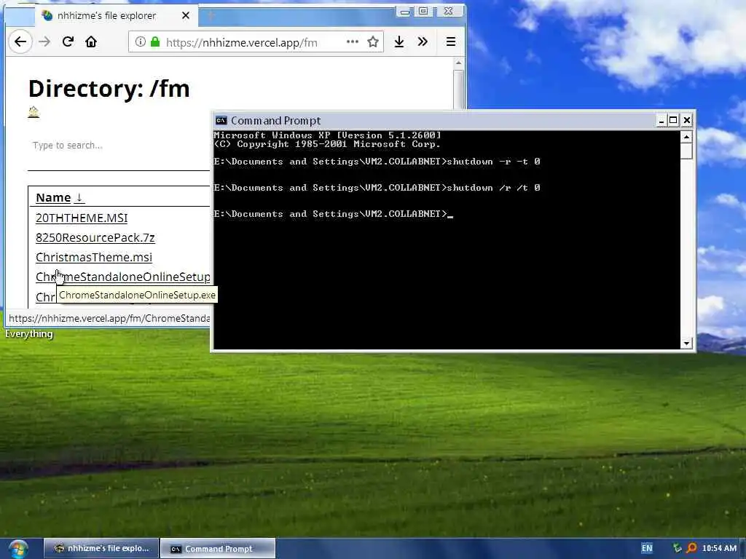Screen dimensions: 746x559
Task: Minimize the Command Prompt window
Action: [x=661, y=120]
